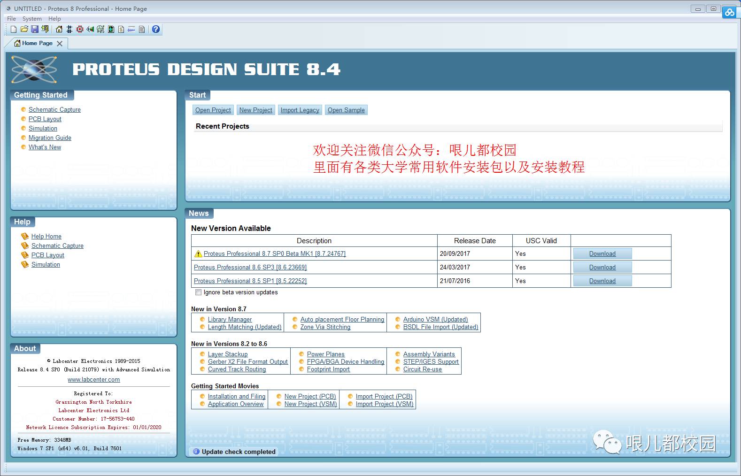741x476 pixels.
Task: Click the blue Help question-mark icon
Action: pos(156,29)
